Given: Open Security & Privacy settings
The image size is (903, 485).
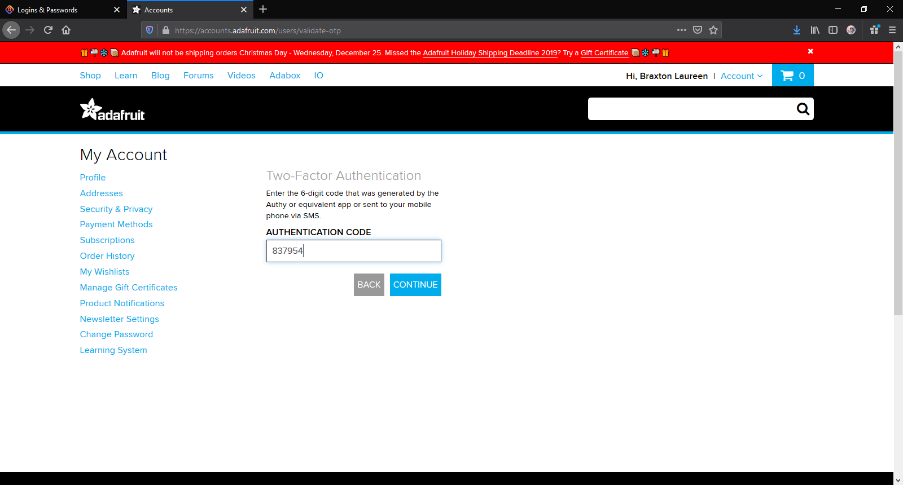Looking at the screenshot, I should pos(116,209).
